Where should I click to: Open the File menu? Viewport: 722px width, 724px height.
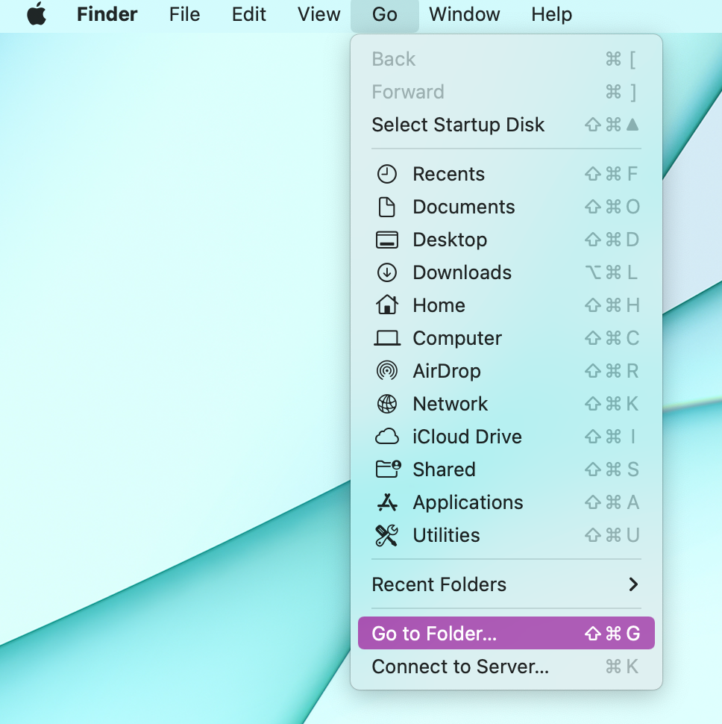184,14
